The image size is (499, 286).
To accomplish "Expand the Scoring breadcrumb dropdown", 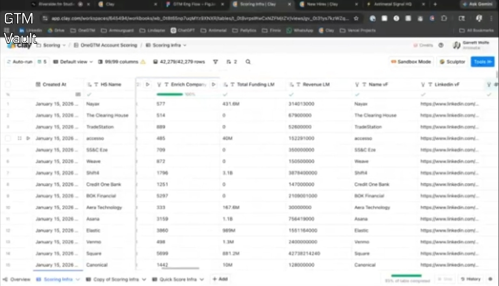I will coord(64,45).
